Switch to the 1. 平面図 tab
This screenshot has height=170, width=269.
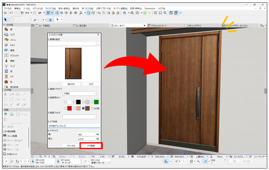(42, 26)
